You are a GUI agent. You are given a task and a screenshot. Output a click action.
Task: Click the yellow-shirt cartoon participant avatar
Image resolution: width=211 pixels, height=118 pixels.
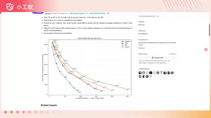(161, 73)
